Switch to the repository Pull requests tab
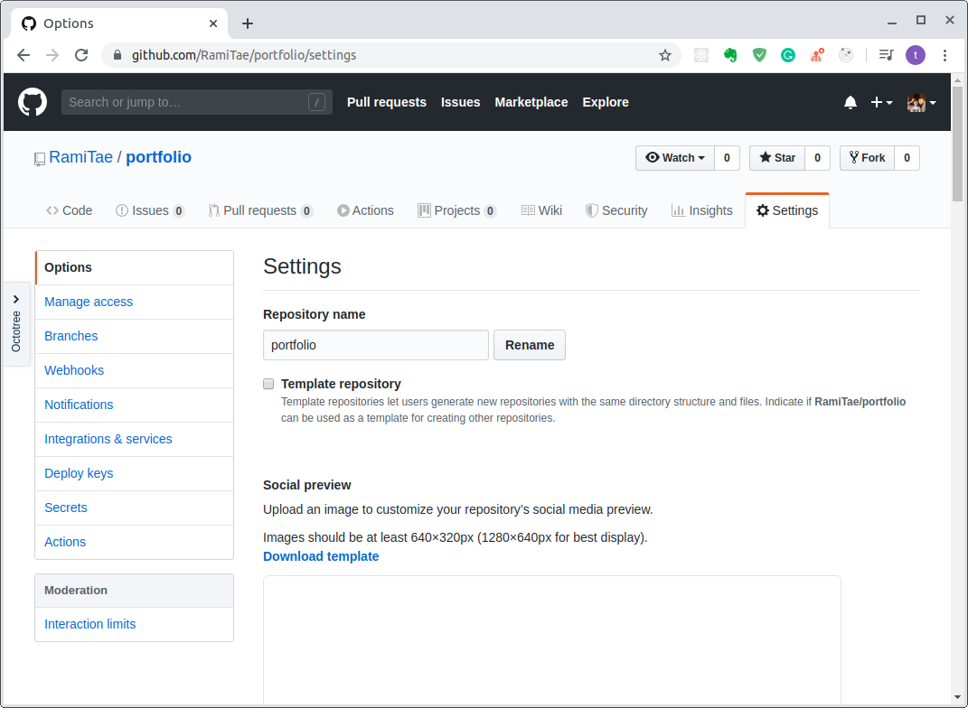The image size is (968, 708). tap(260, 210)
